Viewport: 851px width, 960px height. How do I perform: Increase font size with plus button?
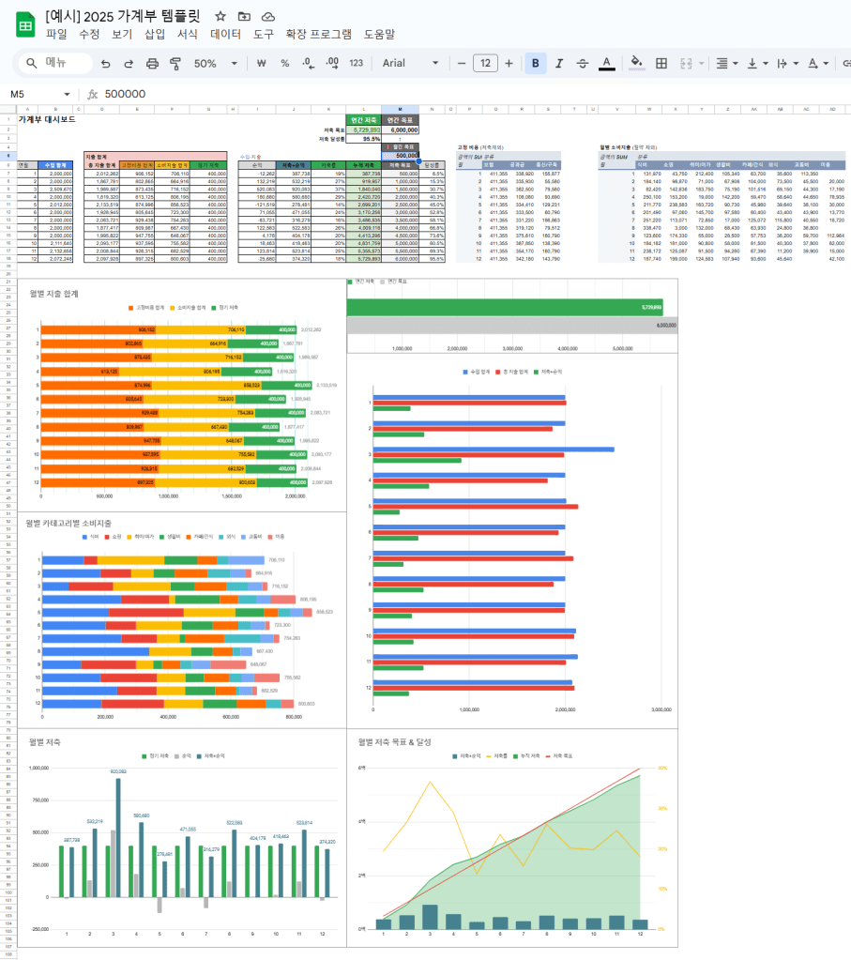509,64
